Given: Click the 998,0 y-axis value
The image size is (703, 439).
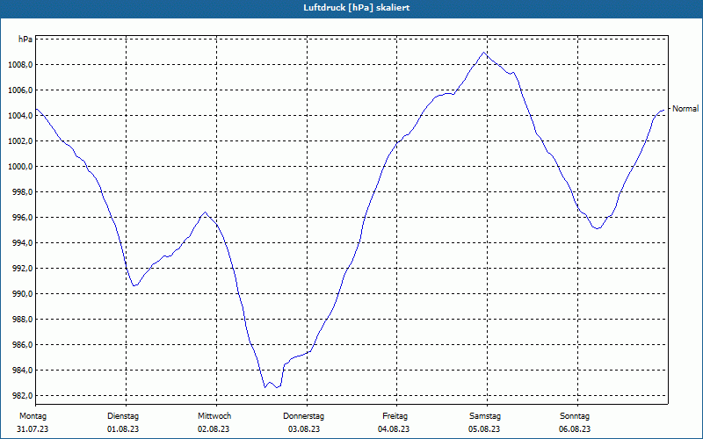Looking at the screenshot, I should [x=22, y=192].
